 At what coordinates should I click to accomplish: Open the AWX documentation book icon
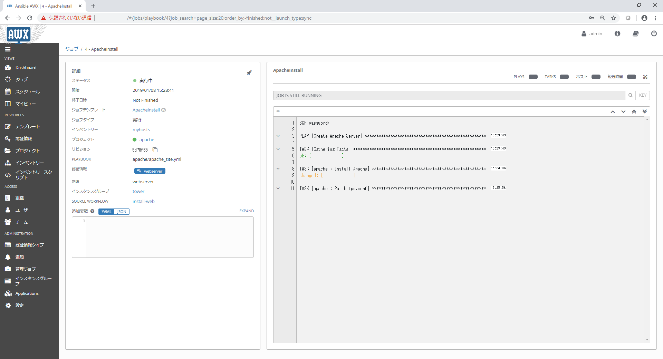635,33
